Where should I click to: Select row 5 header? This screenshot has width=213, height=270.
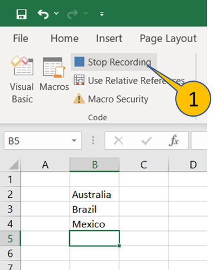[x=10, y=239]
